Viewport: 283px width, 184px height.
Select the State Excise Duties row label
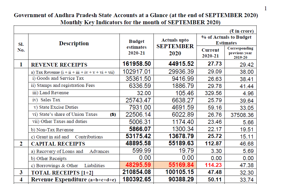tap(56, 107)
